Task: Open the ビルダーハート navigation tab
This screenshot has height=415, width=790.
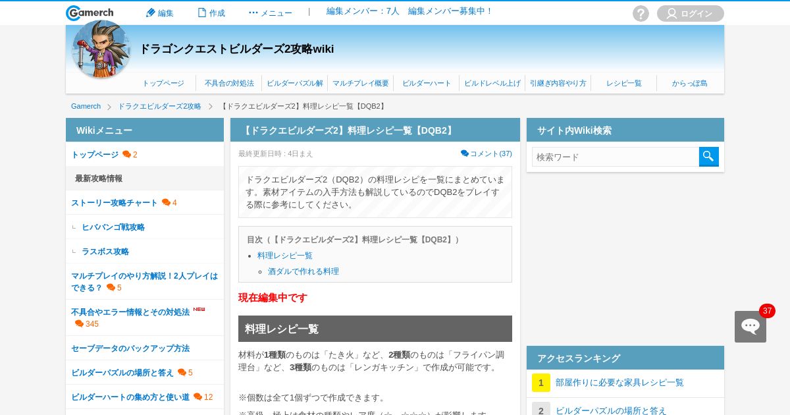Action: coord(427,84)
